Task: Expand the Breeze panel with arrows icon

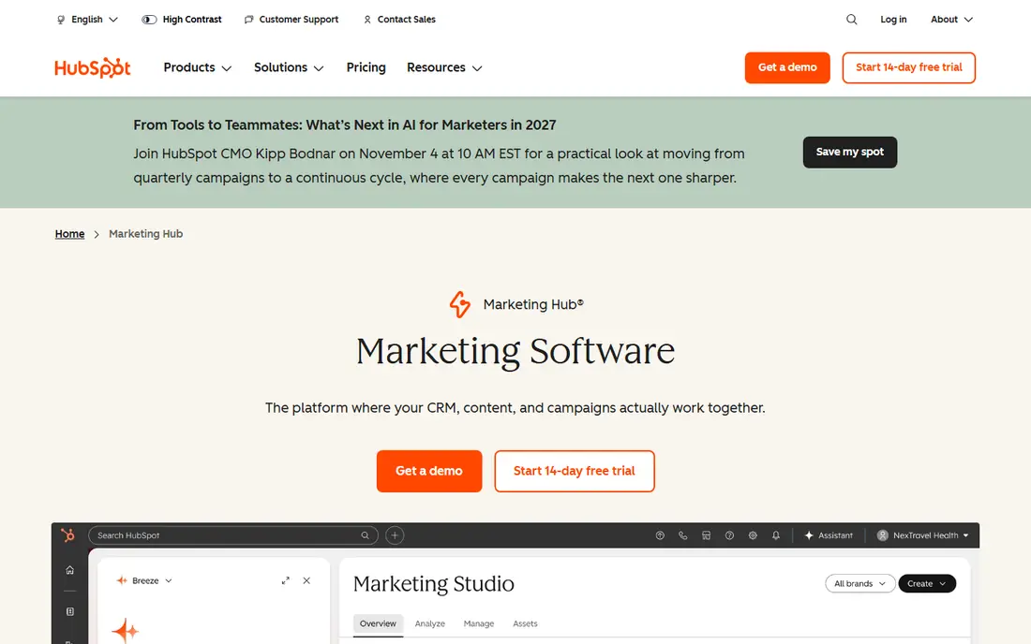Action: (285, 580)
